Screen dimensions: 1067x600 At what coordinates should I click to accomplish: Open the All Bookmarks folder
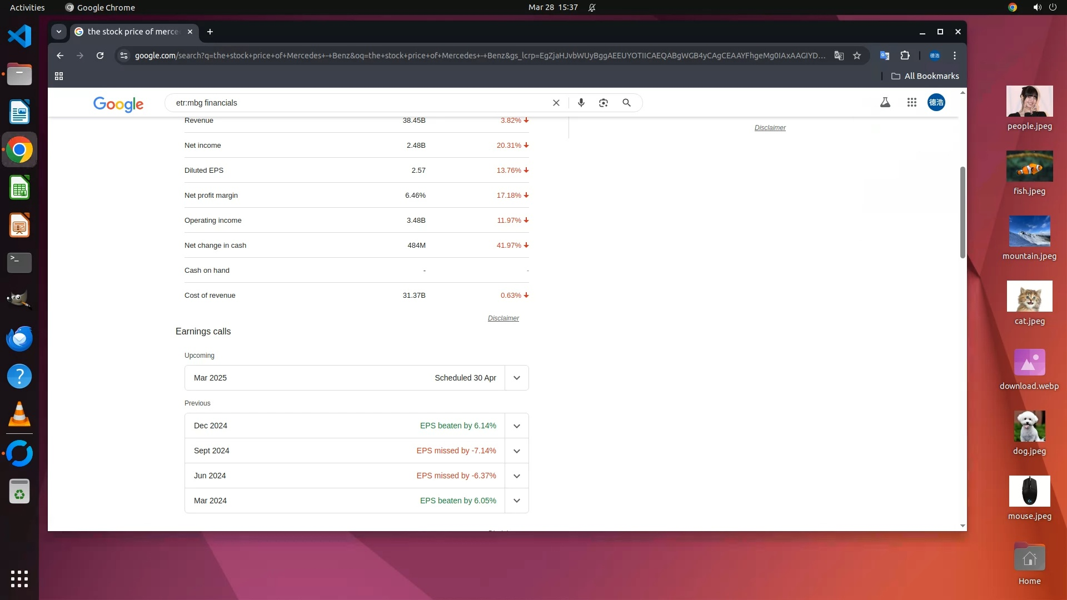click(x=925, y=76)
